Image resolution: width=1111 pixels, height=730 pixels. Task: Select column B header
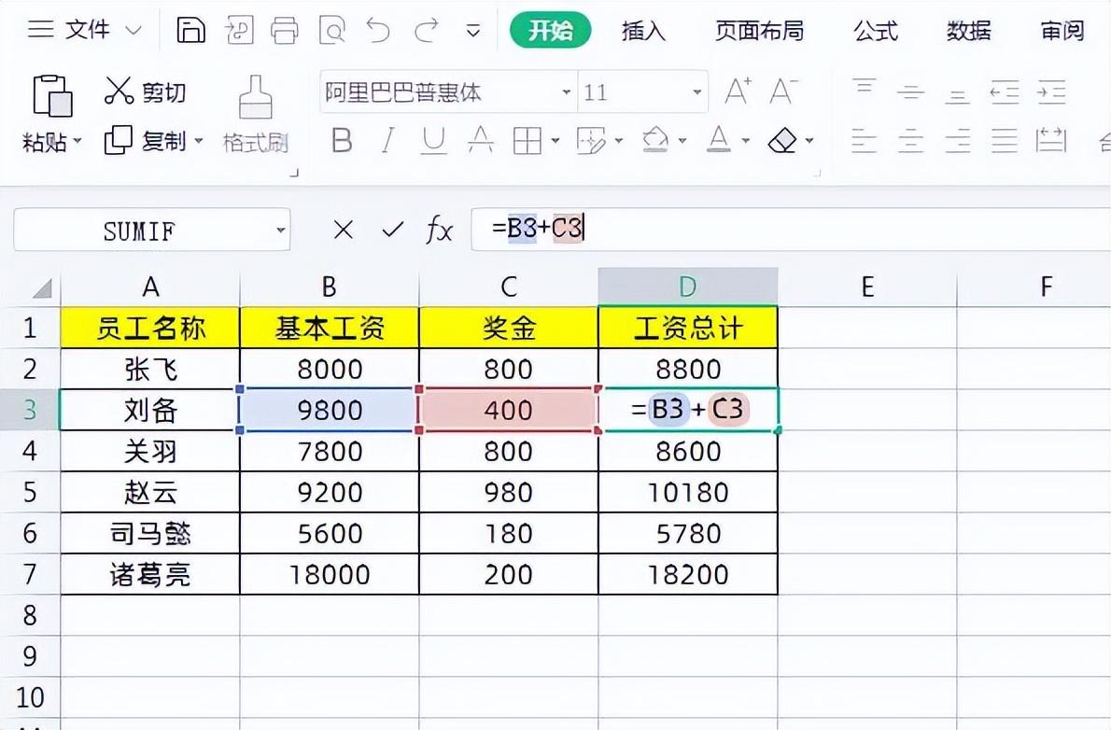(x=330, y=287)
